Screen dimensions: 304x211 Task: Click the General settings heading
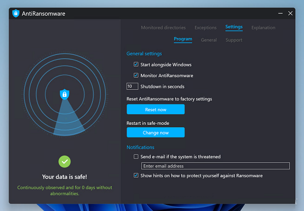144,54
